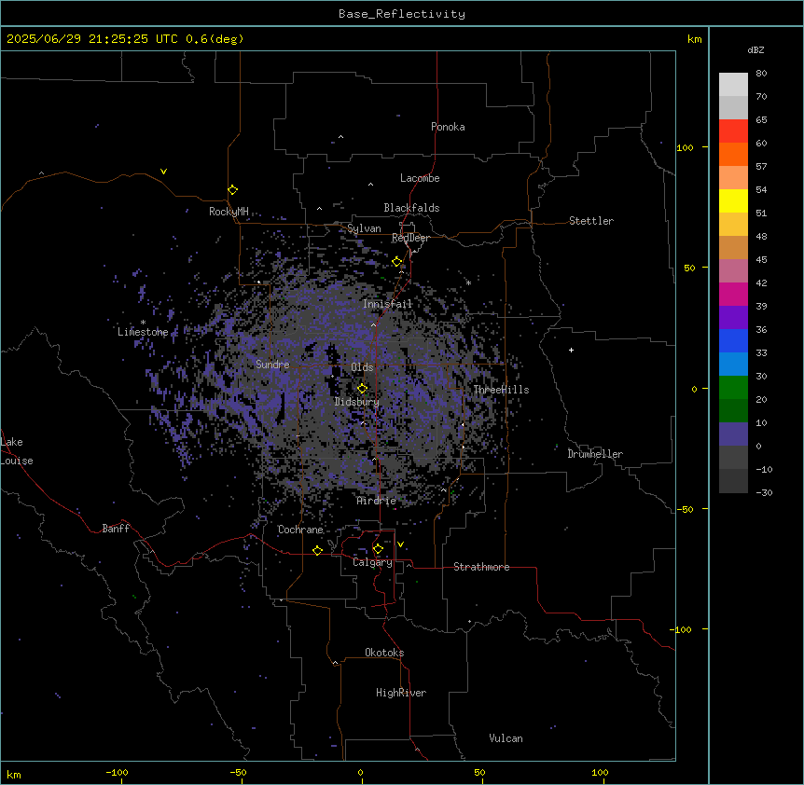
Task: Click the light gray 80 dBZ legend swatch
Action: click(x=733, y=85)
